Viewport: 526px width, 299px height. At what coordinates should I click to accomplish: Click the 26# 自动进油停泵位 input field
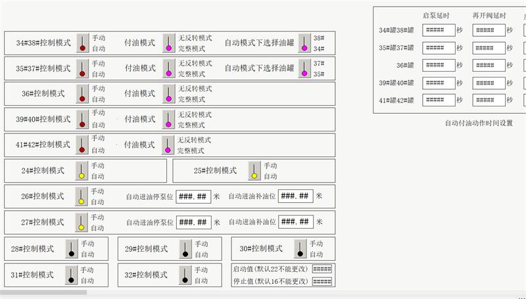click(194, 196)
